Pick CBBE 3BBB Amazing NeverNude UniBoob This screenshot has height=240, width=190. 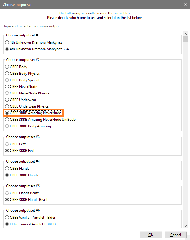click(x=40, y=120)
